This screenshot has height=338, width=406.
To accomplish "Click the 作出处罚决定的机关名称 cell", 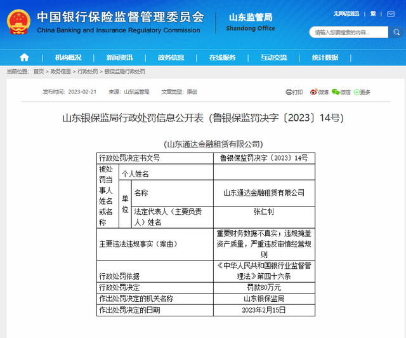I will point(155,299).
